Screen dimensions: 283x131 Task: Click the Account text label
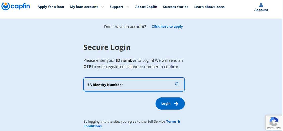point(261,10)
